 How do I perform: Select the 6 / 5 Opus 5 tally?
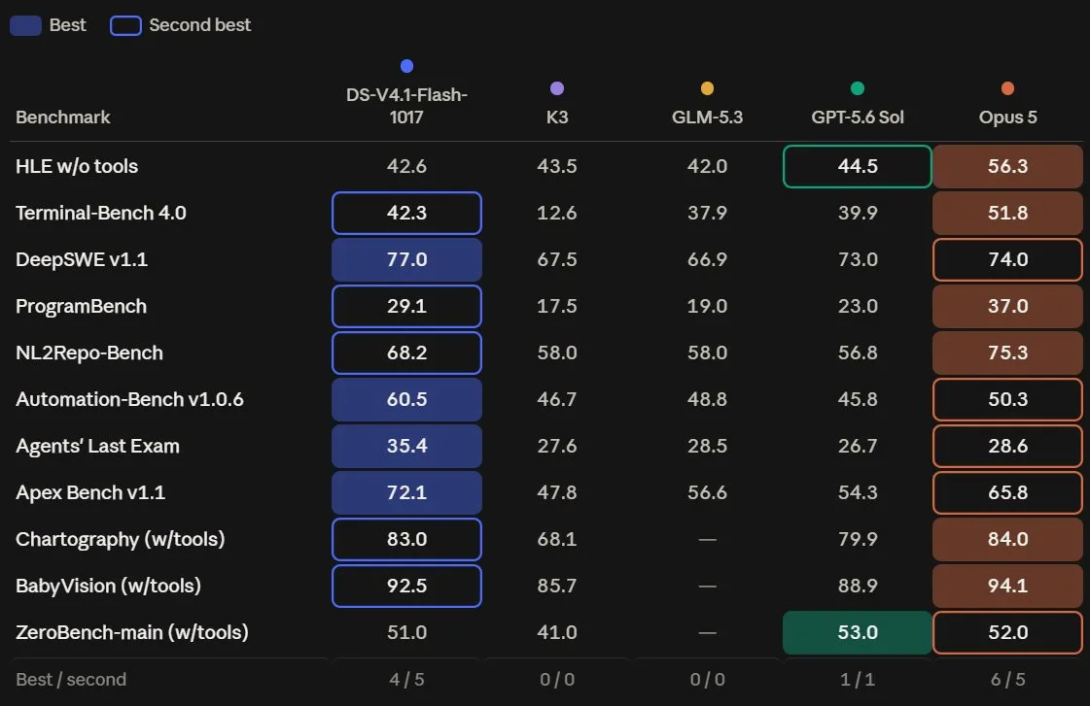tap(1007, 679)
